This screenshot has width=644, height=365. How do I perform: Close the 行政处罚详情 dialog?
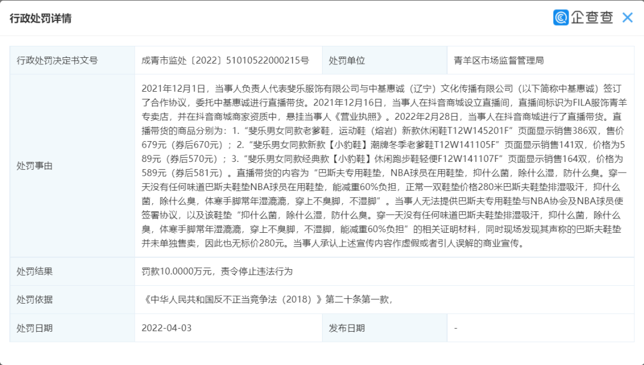tap(627, 18)
